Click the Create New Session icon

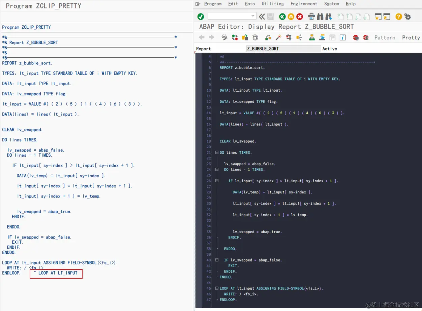point(379,17)
